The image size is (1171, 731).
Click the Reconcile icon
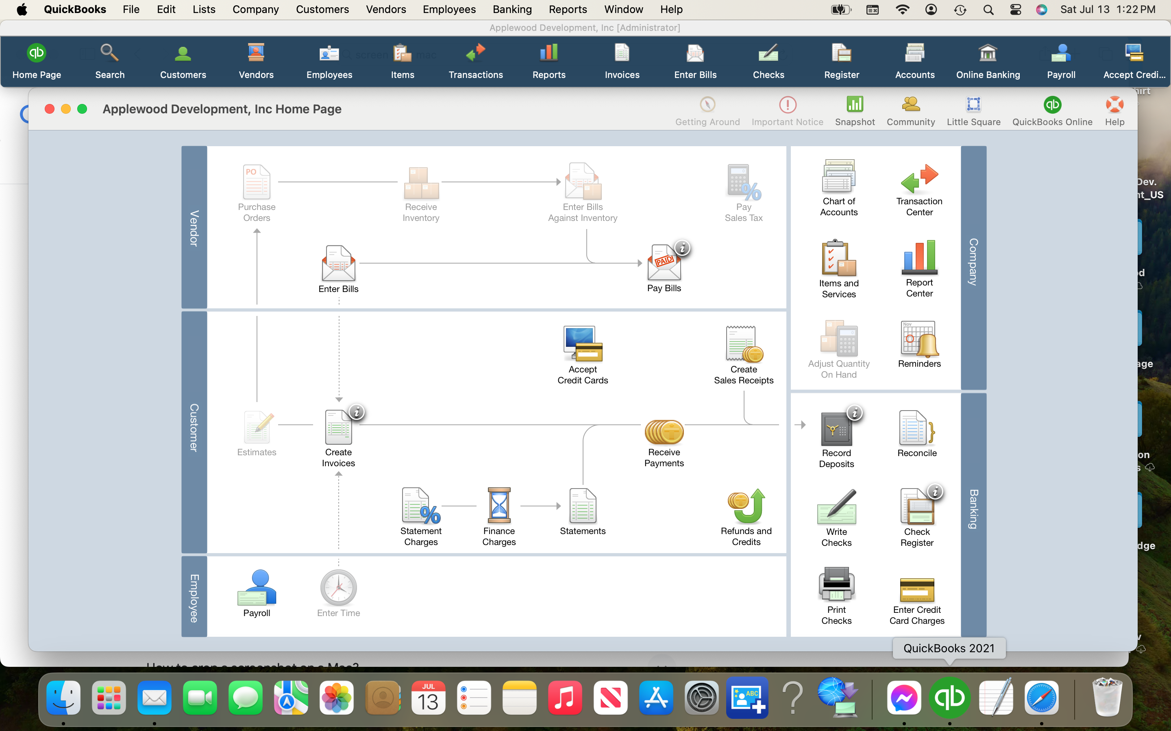[x=916, y=428]
